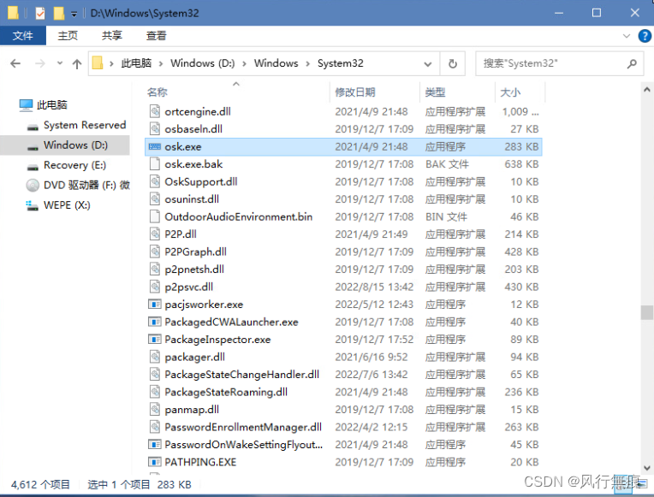The height and width of the screenshot is (497, 654).
Task: Expand the ribbon with the chevron
Action: click(x=626, y=36)
